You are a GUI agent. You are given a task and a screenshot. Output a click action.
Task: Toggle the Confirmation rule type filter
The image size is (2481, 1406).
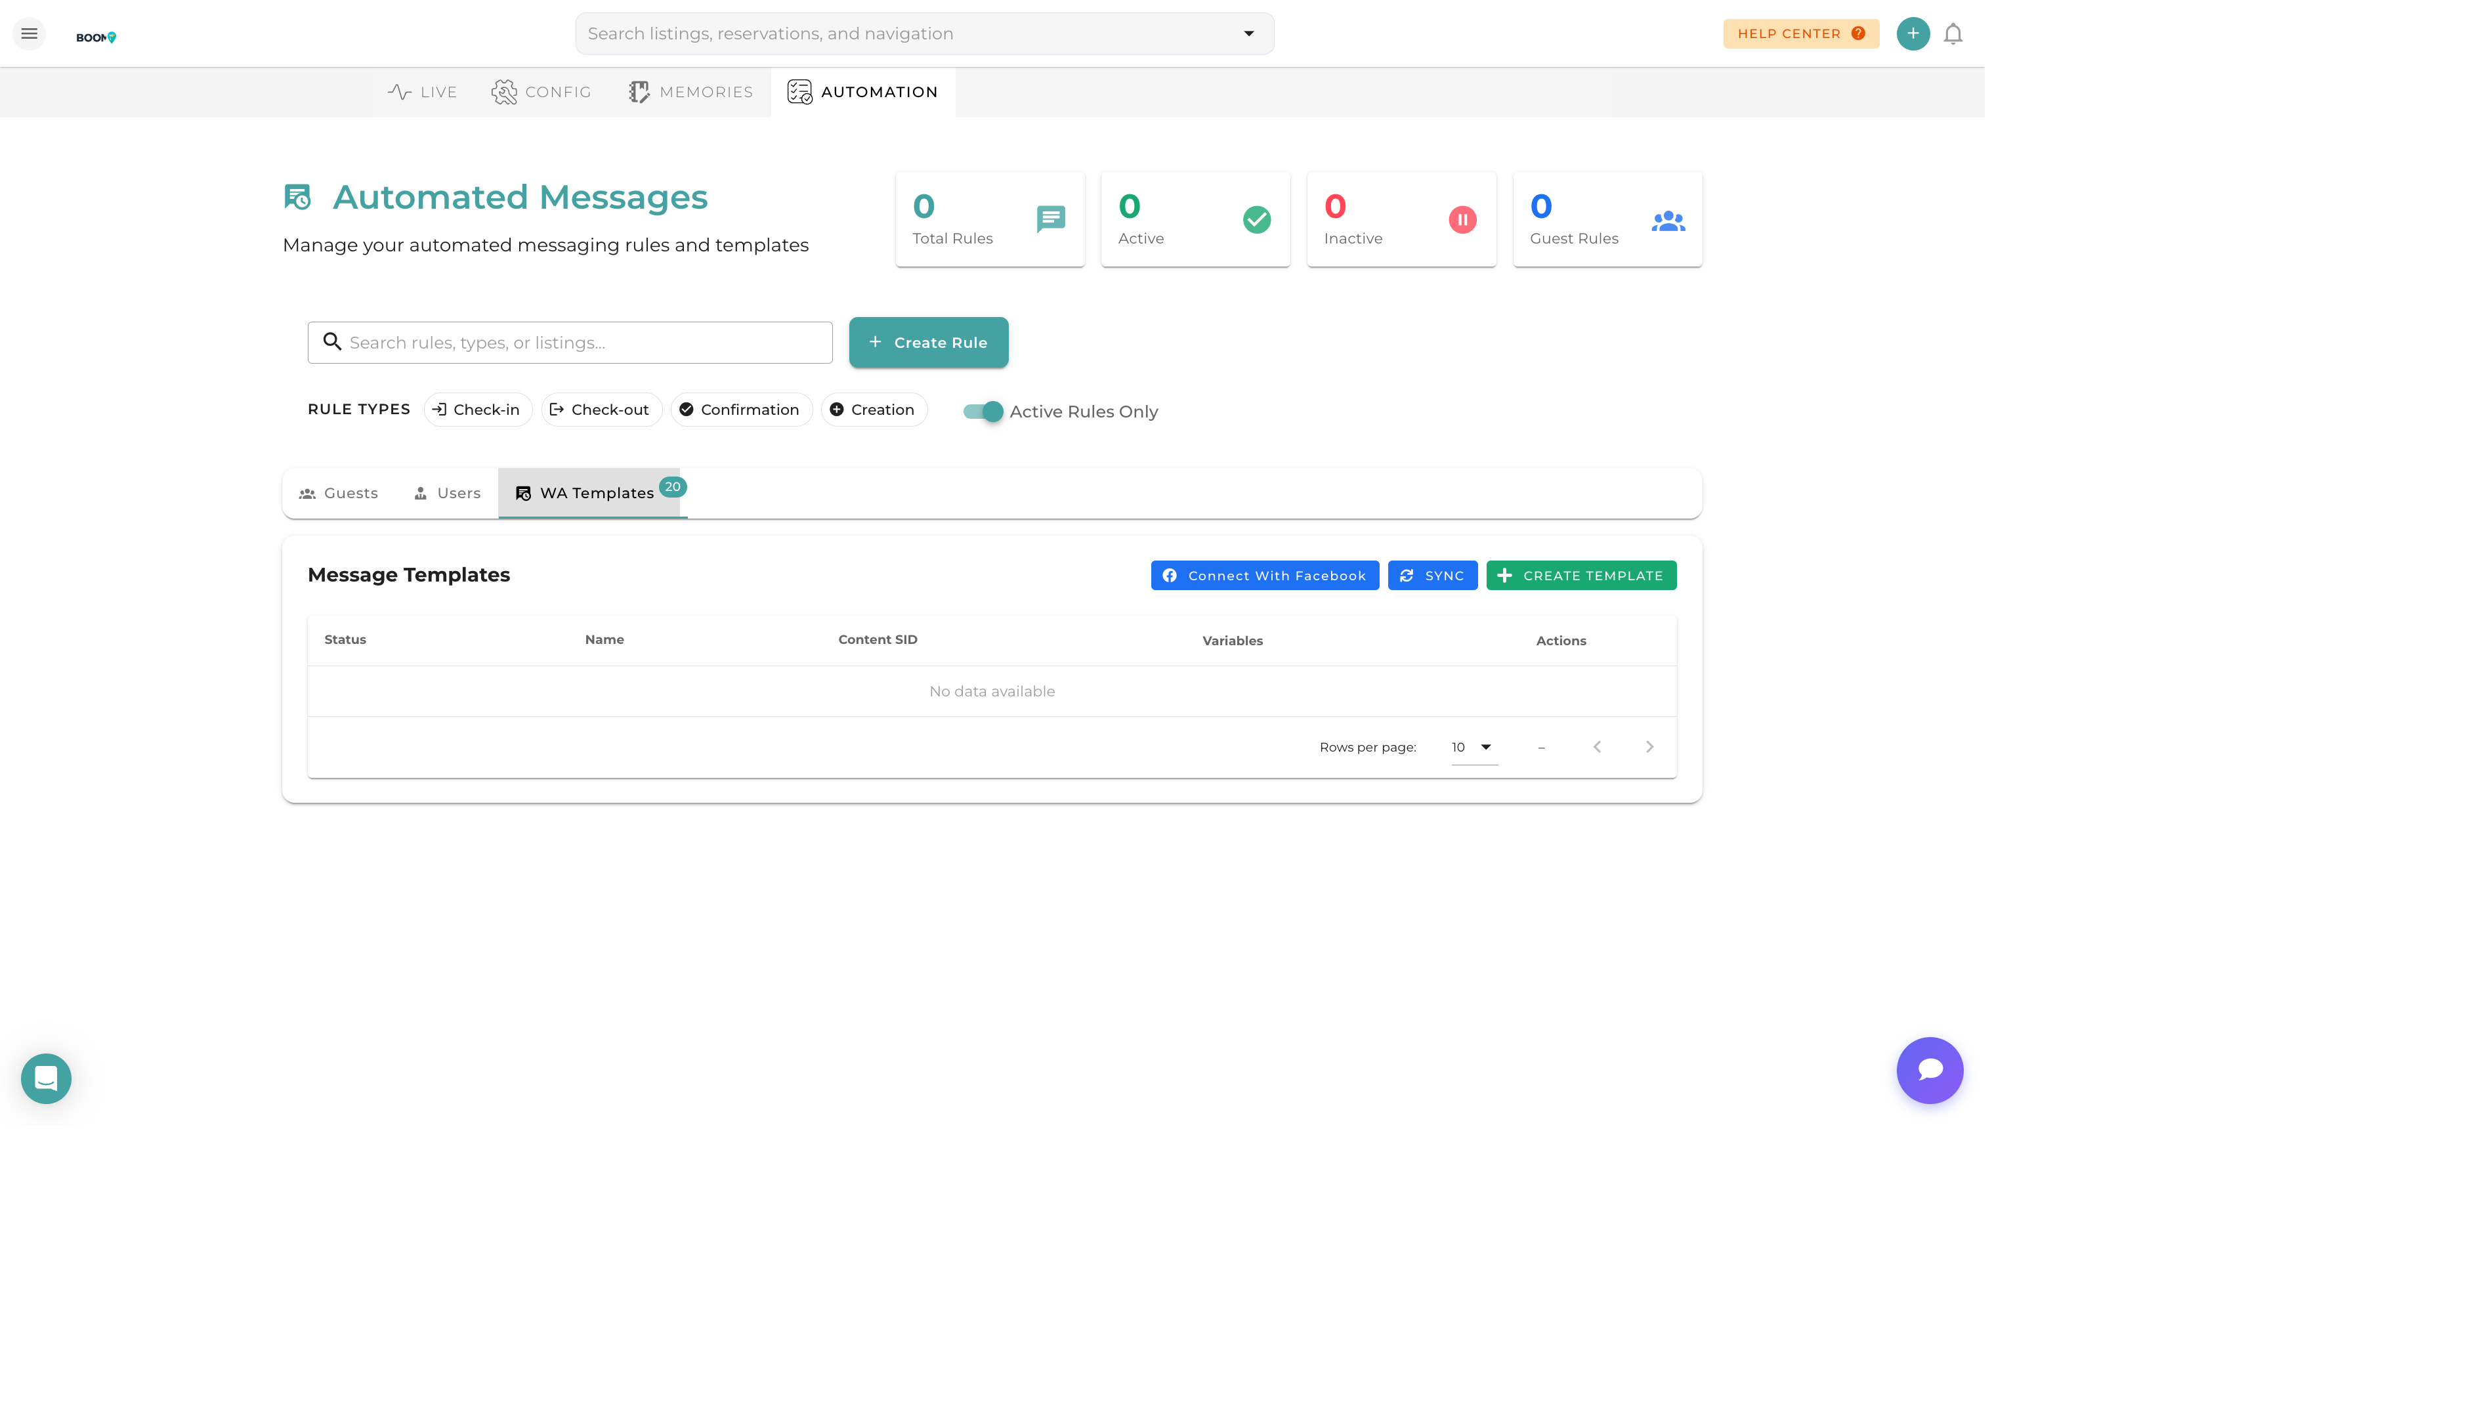pyautogui.click(x=740, y=410)
